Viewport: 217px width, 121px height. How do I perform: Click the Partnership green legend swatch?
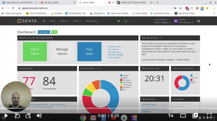click(x=121, y=82)
